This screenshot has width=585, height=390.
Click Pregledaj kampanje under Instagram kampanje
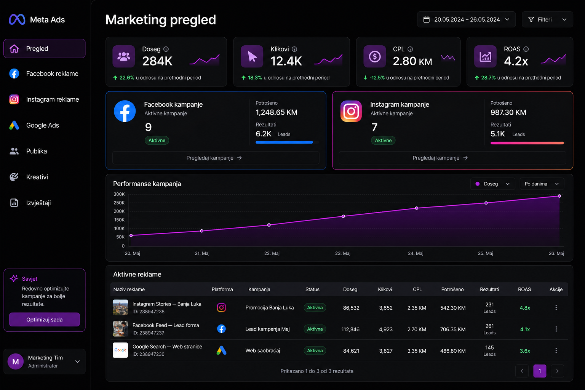452,158
